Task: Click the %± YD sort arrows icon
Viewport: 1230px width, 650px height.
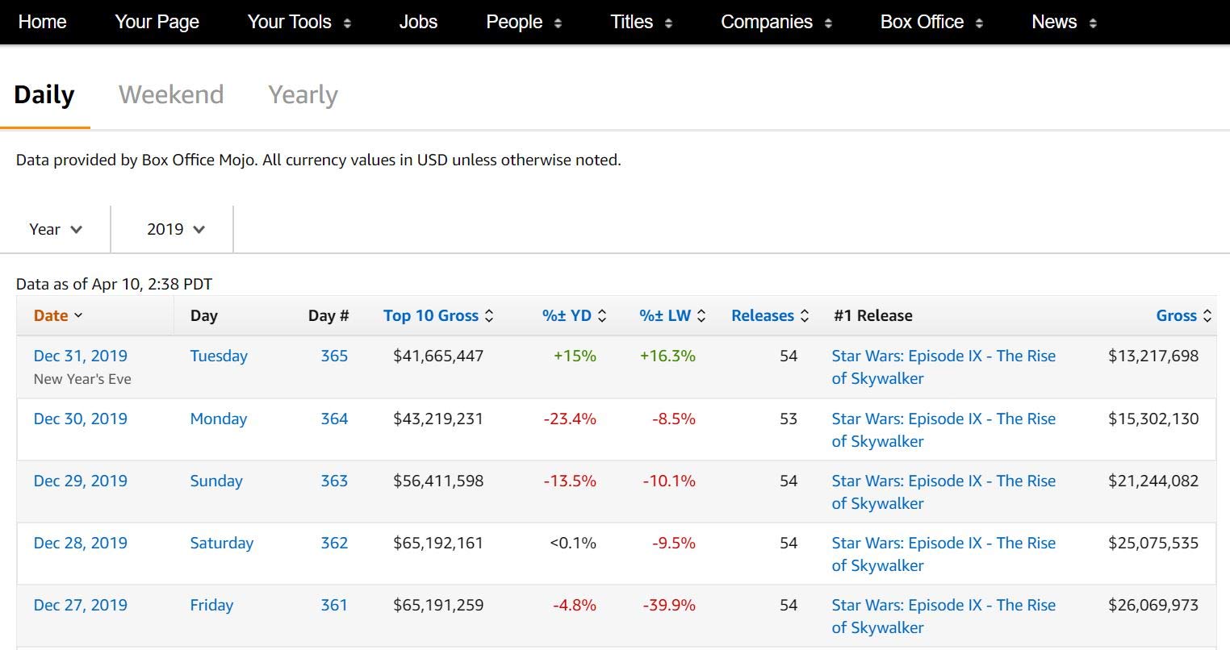Action: tap(602, 316)
